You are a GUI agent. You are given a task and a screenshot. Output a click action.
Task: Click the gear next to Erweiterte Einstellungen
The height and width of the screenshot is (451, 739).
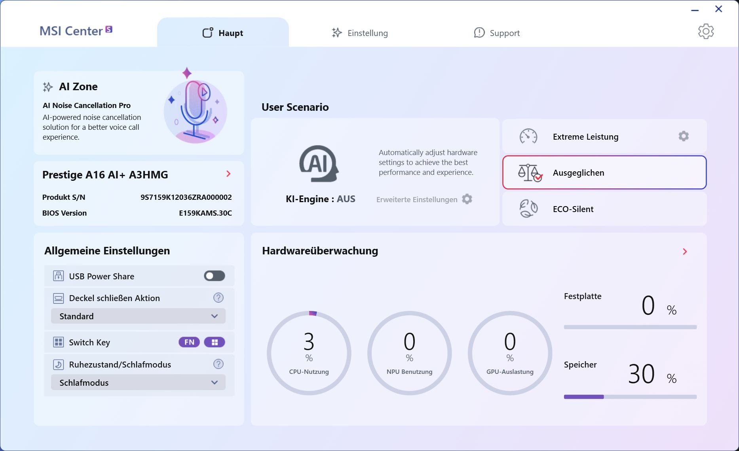pos(467,199)
